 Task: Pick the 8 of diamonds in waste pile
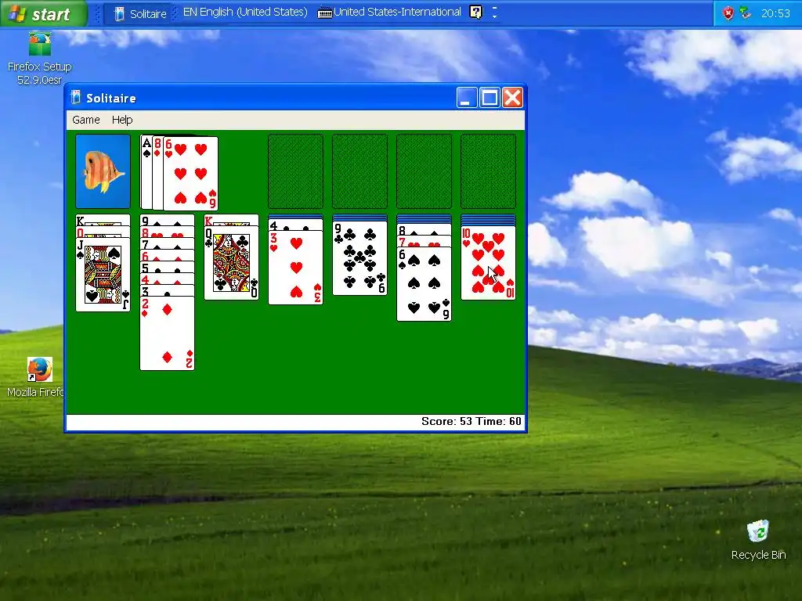click(157, 172)
